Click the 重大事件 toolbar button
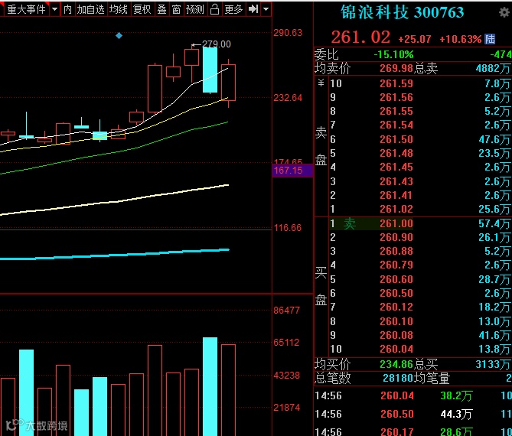 pos(27,9)
